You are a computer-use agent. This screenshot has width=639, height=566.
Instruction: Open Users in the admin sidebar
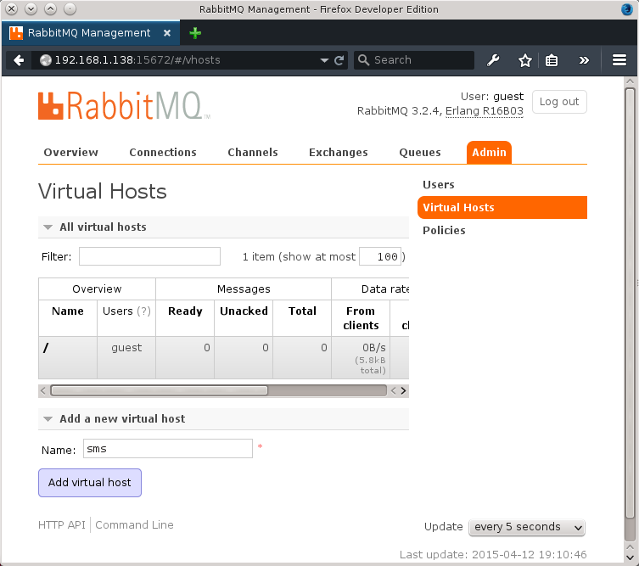click(439, 185)
